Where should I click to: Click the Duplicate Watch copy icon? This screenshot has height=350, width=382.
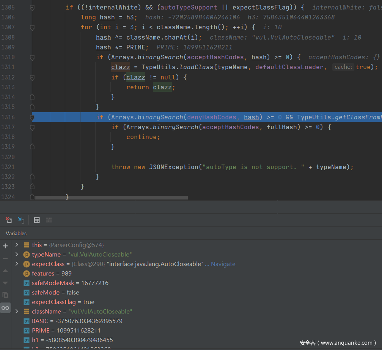(x=5, y=295)
